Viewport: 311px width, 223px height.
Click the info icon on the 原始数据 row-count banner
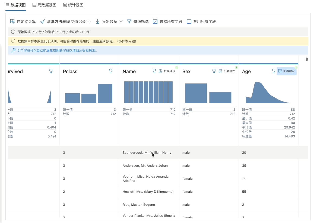(x=13, y=31)
